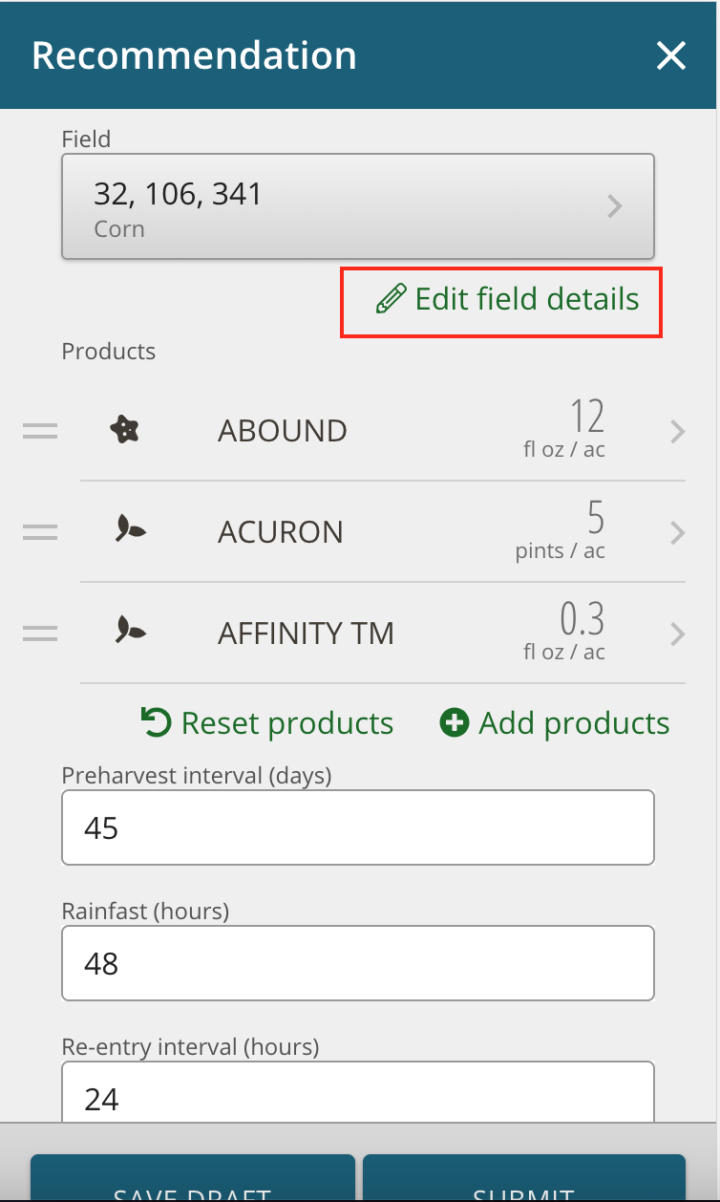The width and height of the screenshot is (720, 1202).
Task: Click the ABOUND rate value 12
Action: click(587, 418)
